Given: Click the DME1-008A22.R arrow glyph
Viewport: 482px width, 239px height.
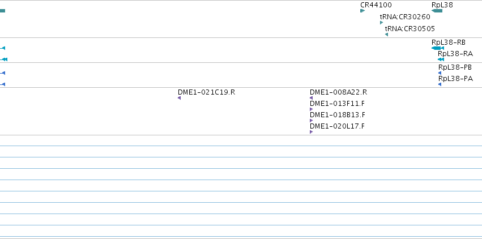Looking at the screenshot, I should 312,98.
